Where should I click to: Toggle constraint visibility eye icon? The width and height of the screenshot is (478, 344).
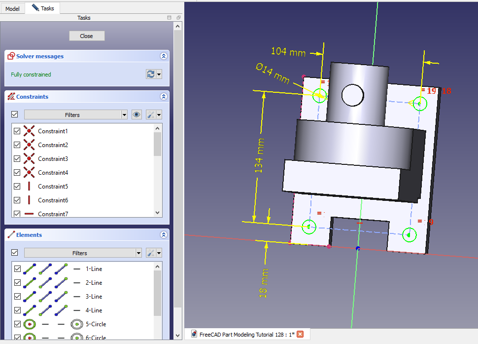click(137, 115)
